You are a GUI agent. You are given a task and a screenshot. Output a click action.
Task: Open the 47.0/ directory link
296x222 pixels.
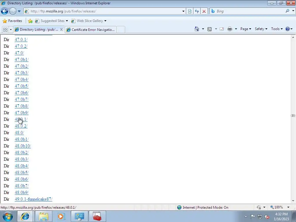point(19,53)
